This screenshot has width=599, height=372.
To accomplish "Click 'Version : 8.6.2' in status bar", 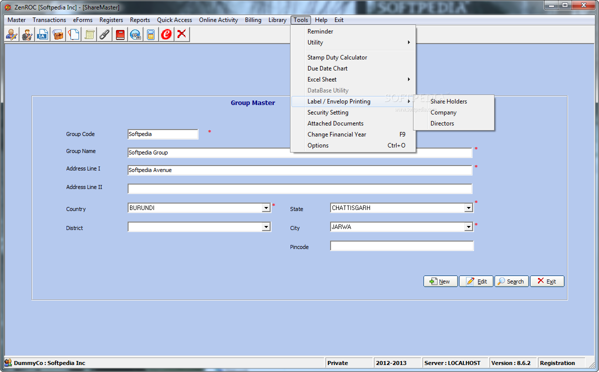I will point(511,363).
